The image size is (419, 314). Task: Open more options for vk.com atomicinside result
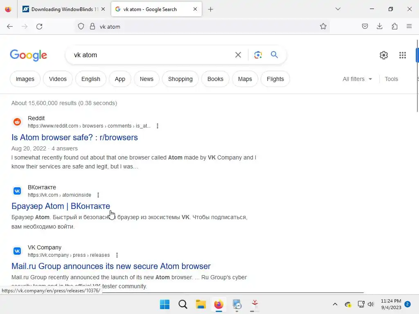point(98,195)
